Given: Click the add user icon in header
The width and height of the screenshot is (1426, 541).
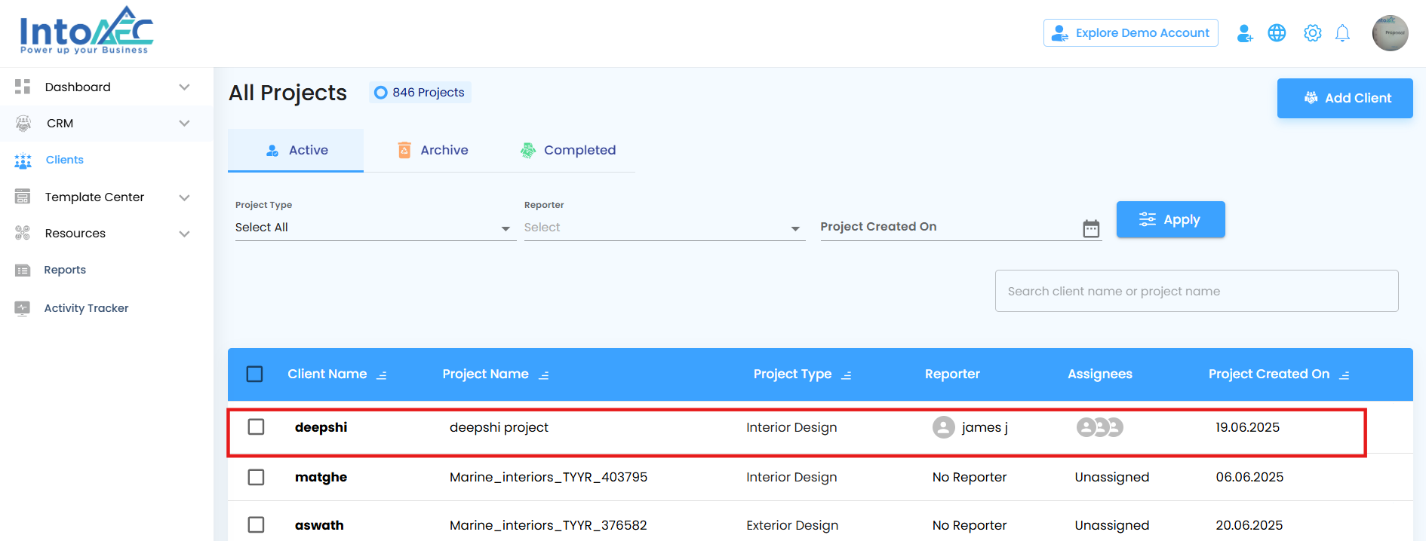Looking at the screenshot, I should 1244,33.
